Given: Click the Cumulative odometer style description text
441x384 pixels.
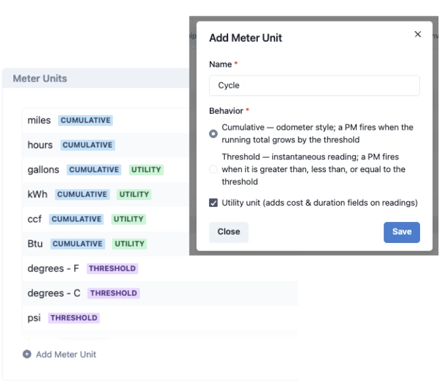Looking at the screenshot, I should coord(317,133).
